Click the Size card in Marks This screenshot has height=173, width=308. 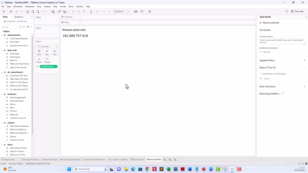pyautogui.click(x=47, y=52)
